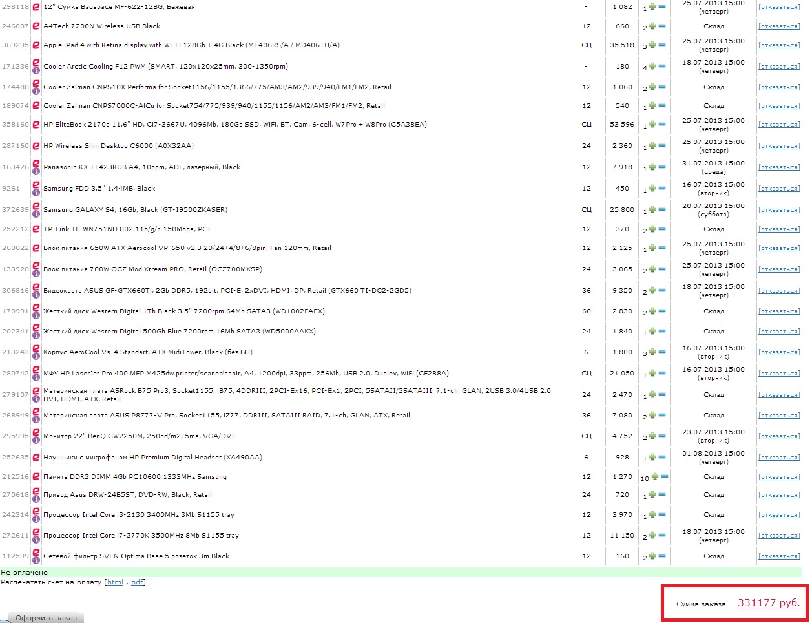This screenshot has height=623, width=812.
Task: Click отказаться for Процессор Intel Core i3-2130
Action: pyautogui.click(x=778, y=515)
